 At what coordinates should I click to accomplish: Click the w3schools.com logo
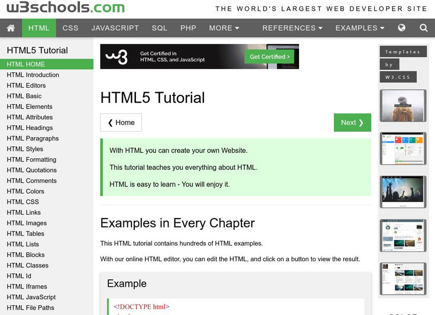pos(66,7)
